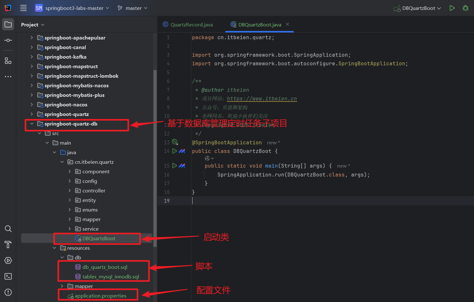Debug DBQuartzBoot with the bug icon

(465, 8)
